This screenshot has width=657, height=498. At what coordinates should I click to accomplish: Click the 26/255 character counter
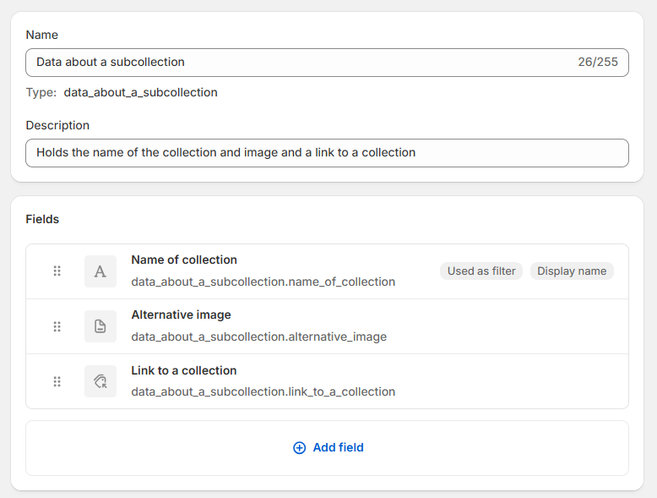tap(598, 63)
